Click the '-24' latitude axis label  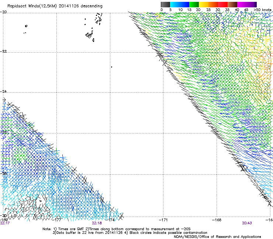(3, 92)
